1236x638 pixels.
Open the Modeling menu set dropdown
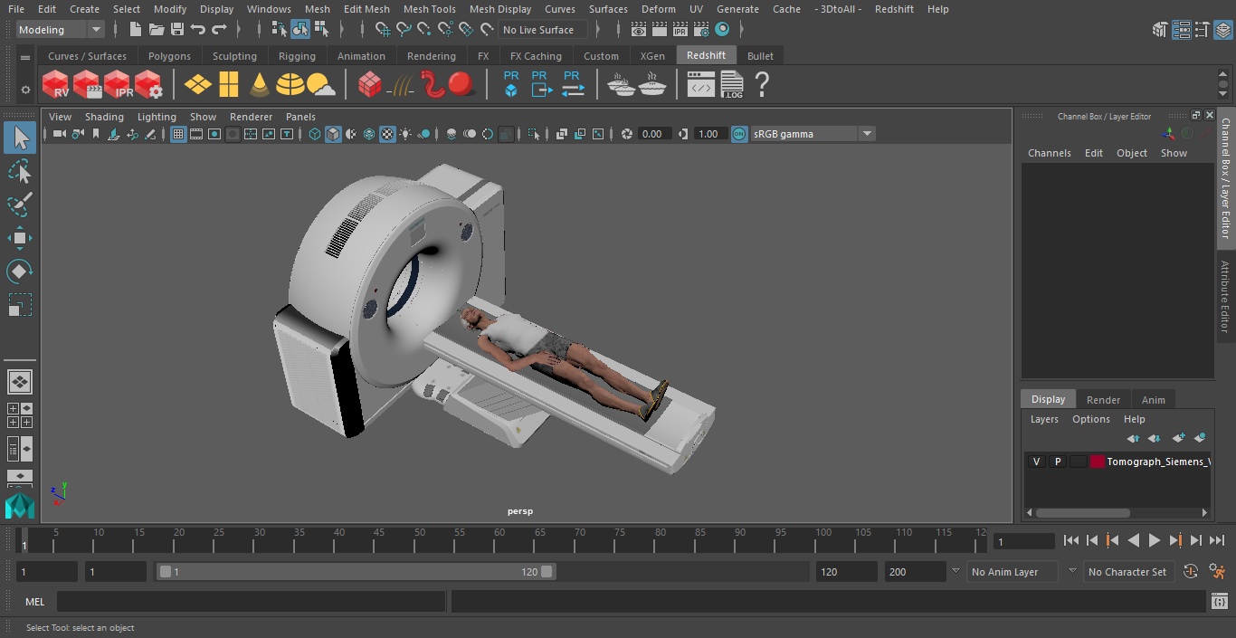61,30
